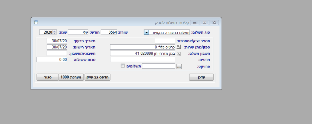Viewport: 312px width, 124px height.
Task: Click the lookup icon beside ספק/נותן שרות
Action: click(x=179, y=47)
